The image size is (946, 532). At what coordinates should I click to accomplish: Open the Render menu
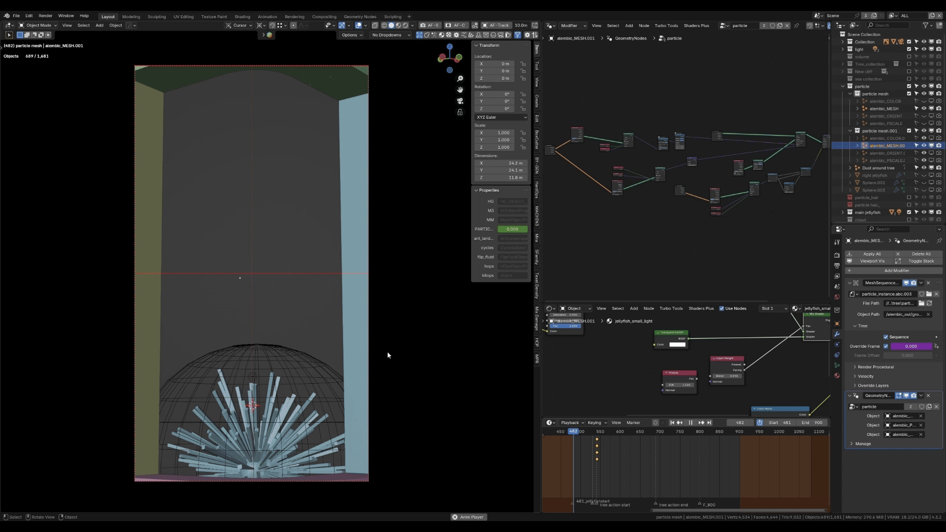(x=45, y=16)
